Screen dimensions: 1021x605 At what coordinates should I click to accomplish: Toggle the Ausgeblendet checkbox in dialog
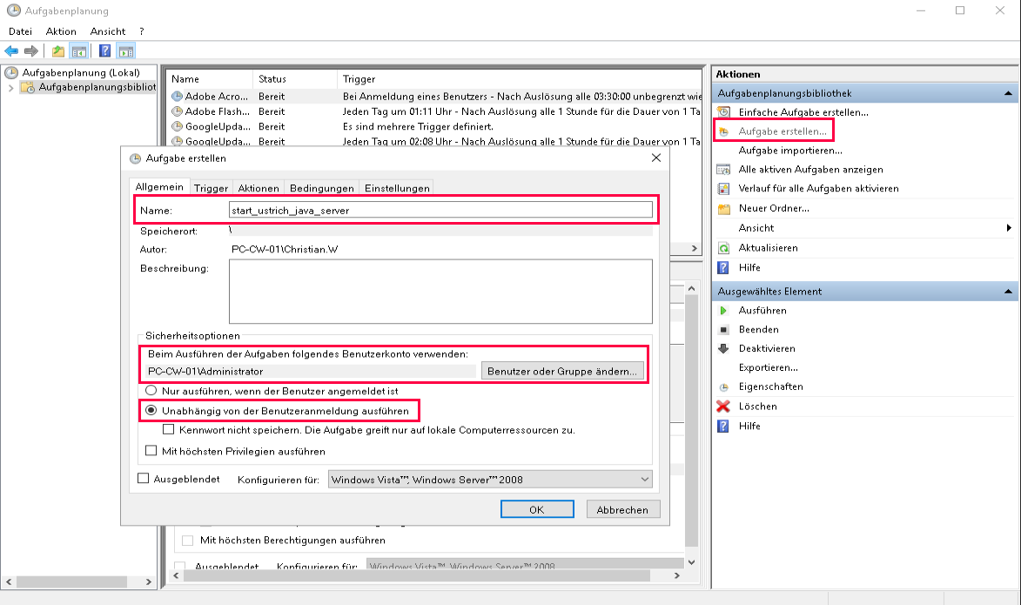pyautogui.click(x=144, y=479)
